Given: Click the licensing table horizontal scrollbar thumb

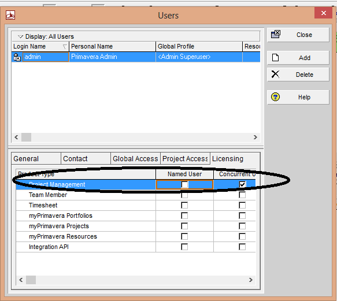Looking at the screenshot, I should [x=31, y=280].
